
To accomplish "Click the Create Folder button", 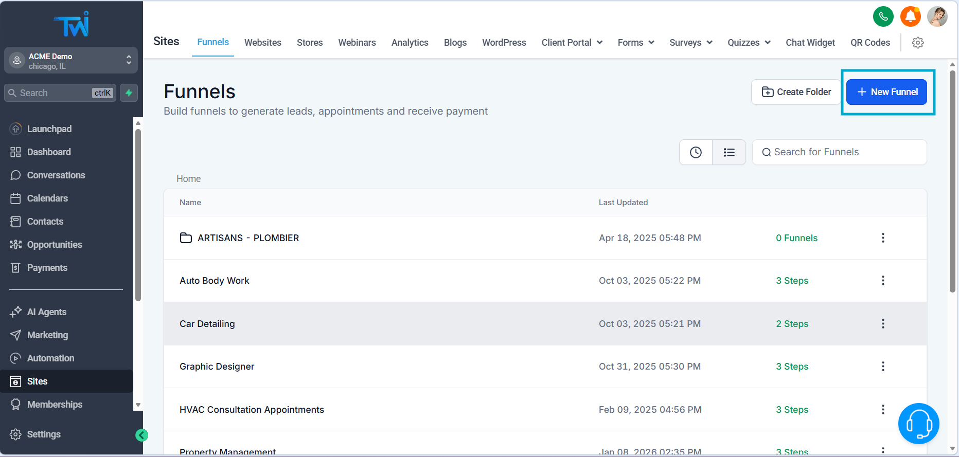I will click(796, 92).
